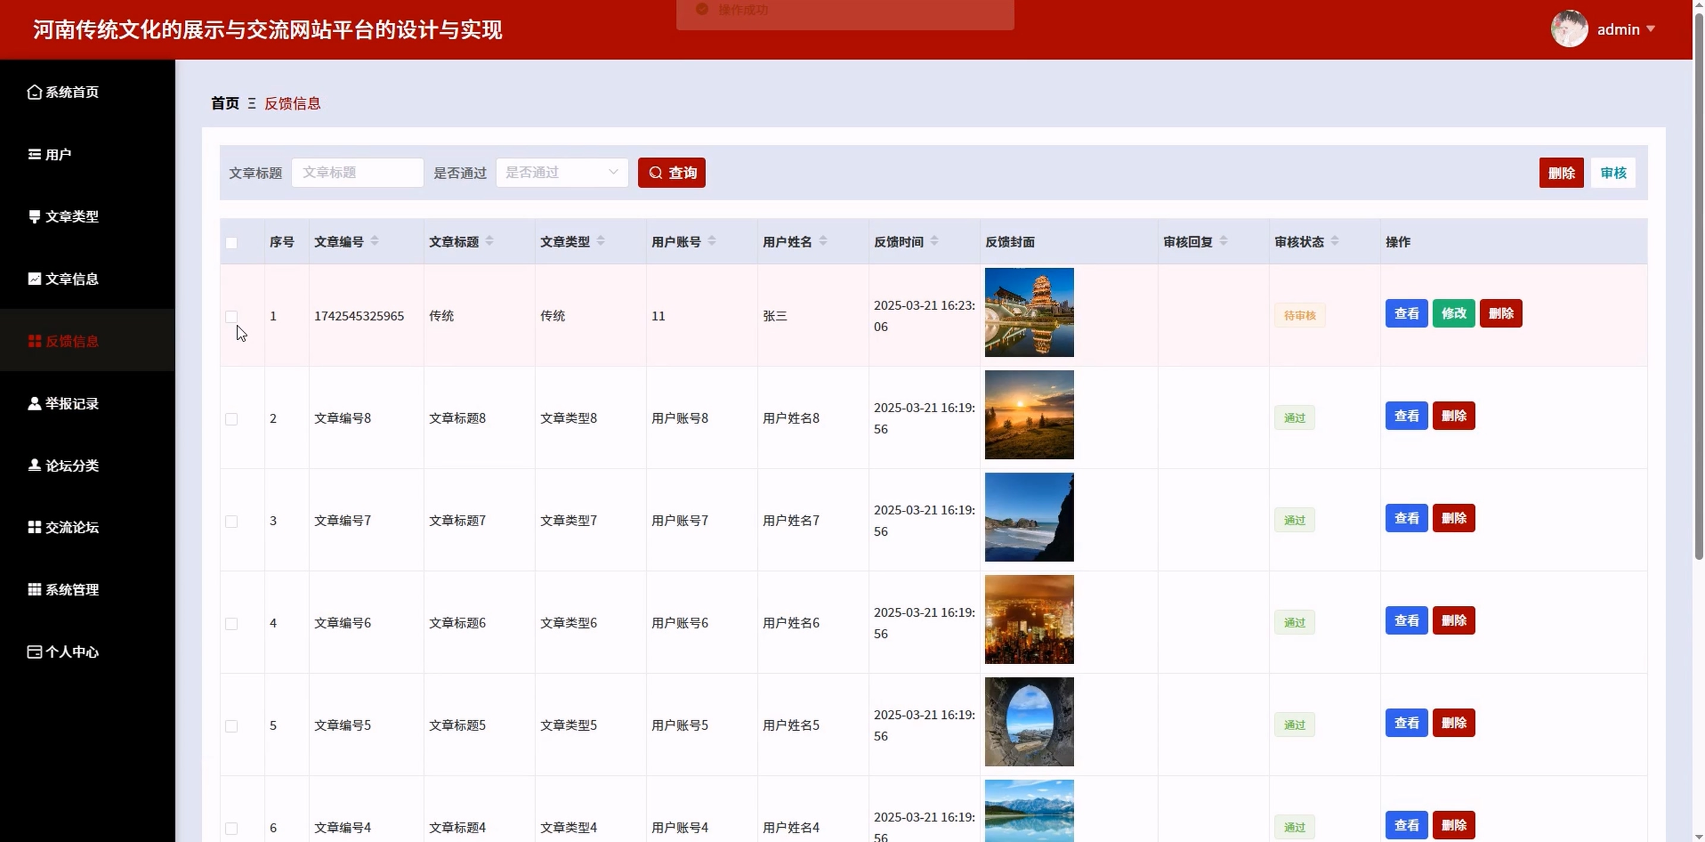Open 系统管理 menu item
This screenshot has height=842, width=1705.
[x=71, y=590]
